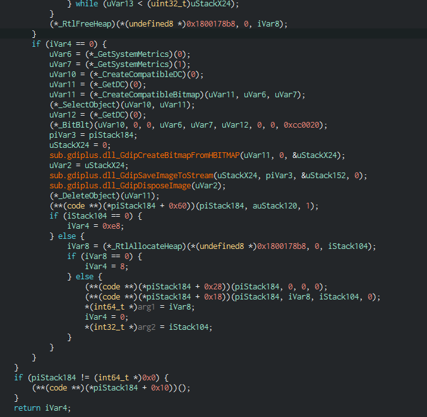
Task: Select uVar10 in the CreateCompatibleDC assignment
Action: [63, 75]
